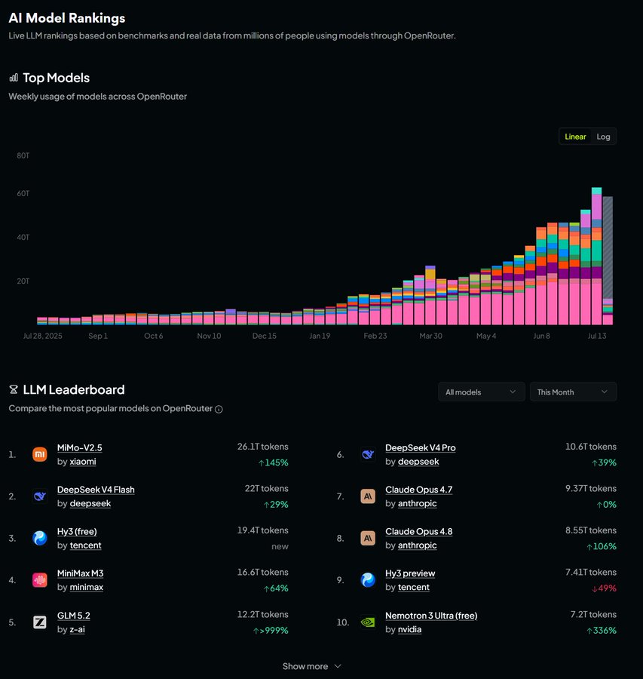
Task: Click the hatched gray latest-week chart bar
Action: pos(608,247)
